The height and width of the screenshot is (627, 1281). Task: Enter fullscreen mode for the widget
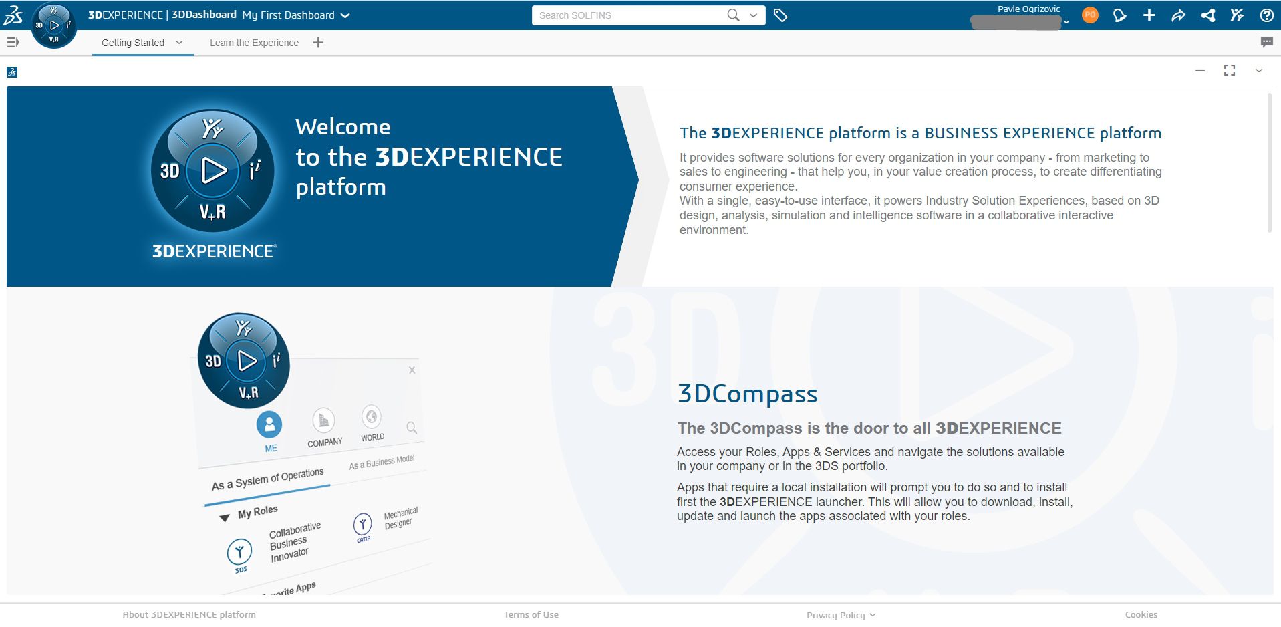1230,70
